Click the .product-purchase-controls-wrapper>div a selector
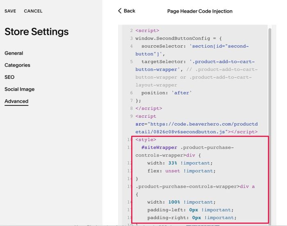The image size is (287, 226). click(x=195, y=186)
